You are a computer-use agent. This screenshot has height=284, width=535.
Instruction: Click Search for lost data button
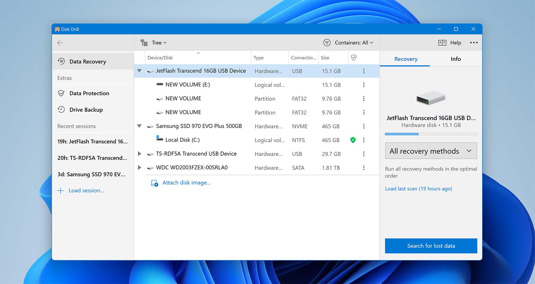[x=431, y=246]
